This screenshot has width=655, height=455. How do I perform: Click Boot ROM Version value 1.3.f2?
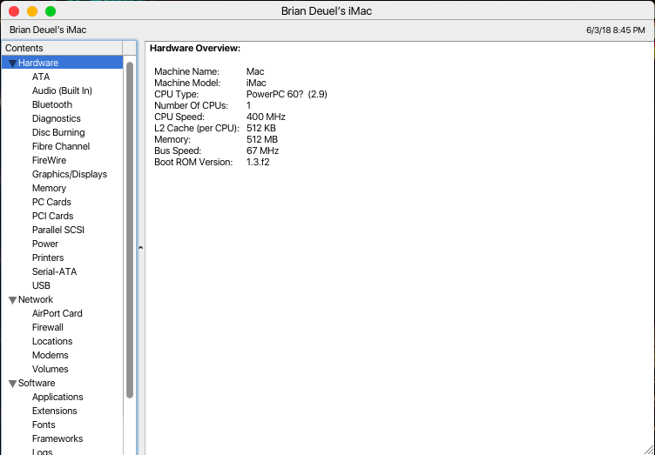(258, 162)
